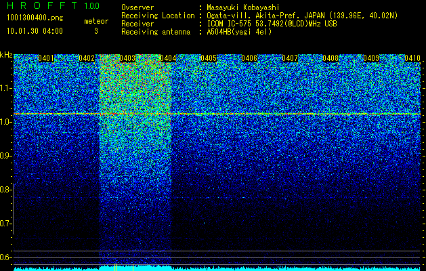Click the kHz axis unit label

pyautogui.click(x=6, y=55)
